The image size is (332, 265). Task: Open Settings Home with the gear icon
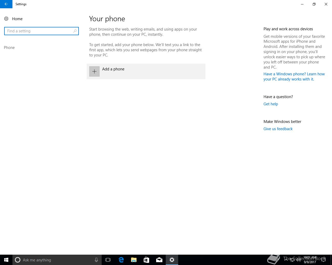coord(6,19)
